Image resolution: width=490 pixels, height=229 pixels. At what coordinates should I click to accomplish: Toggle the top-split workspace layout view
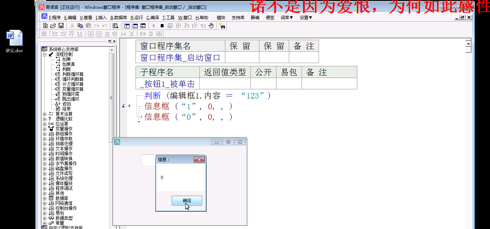click(x=126, y=26)
